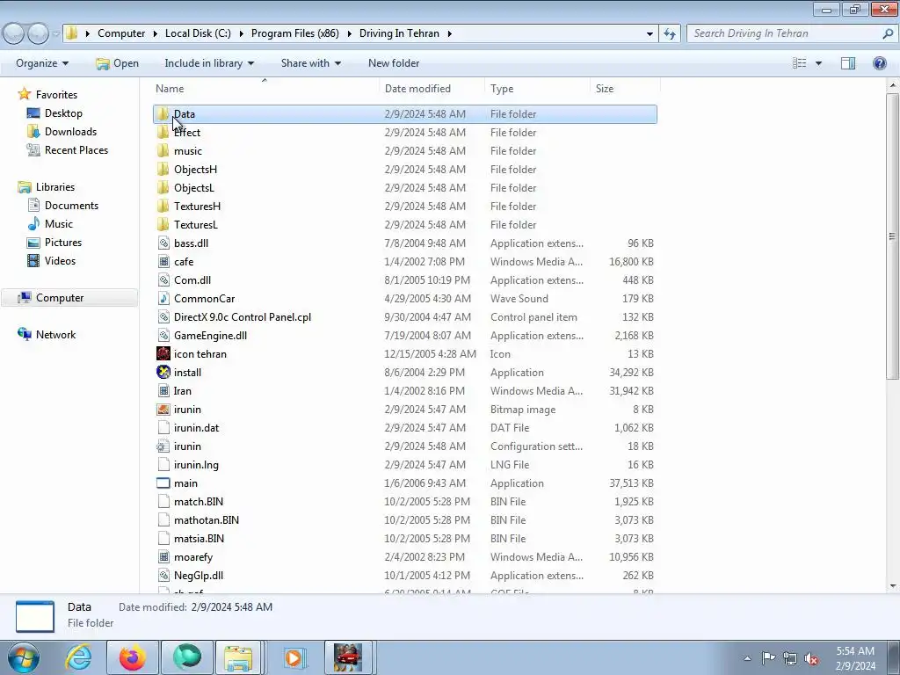Click the vertical scrollbar down arrow
Viewport: 900px width, 675px height.
pos(892,586)
